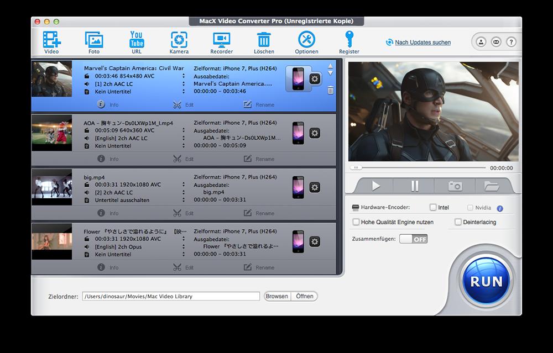
Task: Click iPhone profile icon for AOA video
Action: (298, 133)
